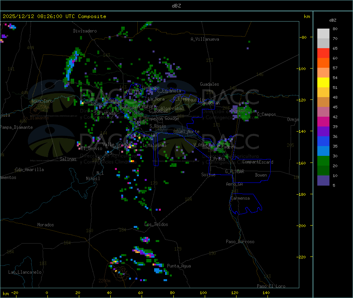Viewport: 353px width, 298px height.
Task: Click the Paso_El_Loro label
Action: pos(271,286)
